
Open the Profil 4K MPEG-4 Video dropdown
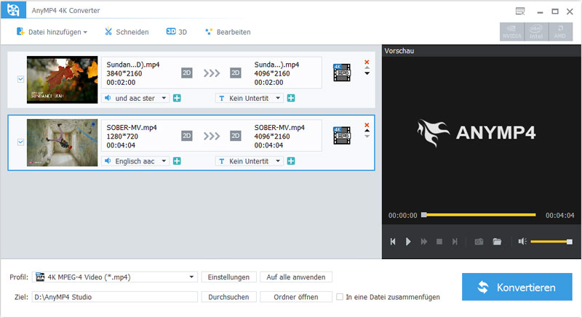pyautogui.click(x=115, y=277)
